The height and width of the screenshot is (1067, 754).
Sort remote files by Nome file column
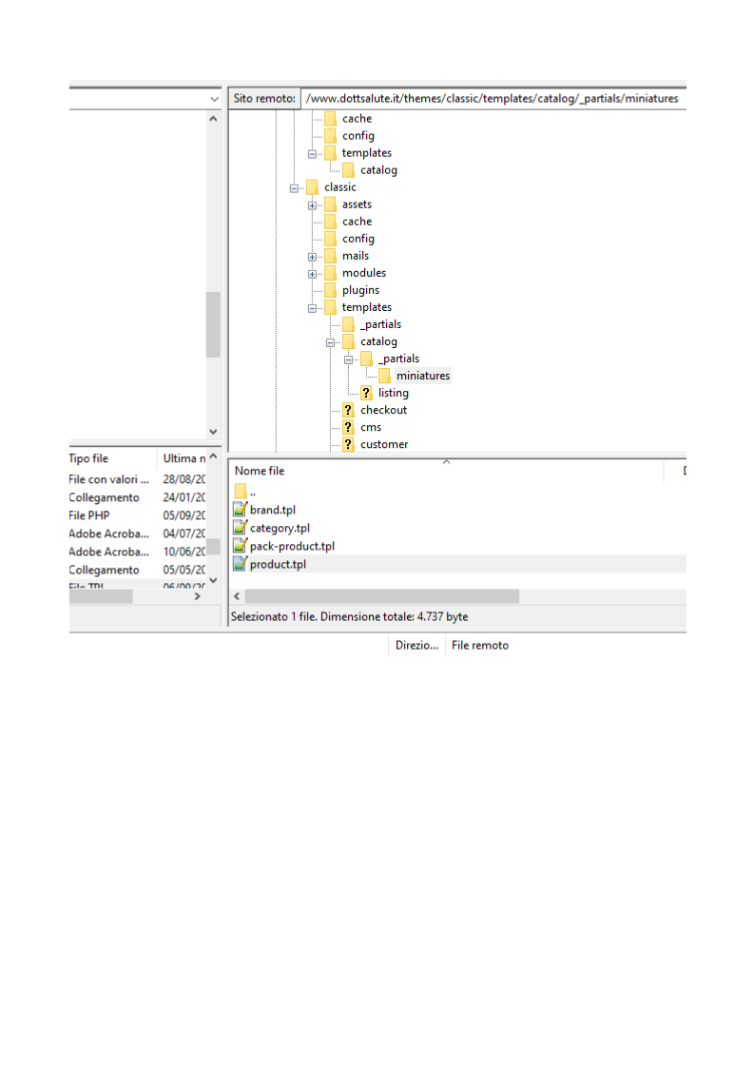(x=448, y=471)
